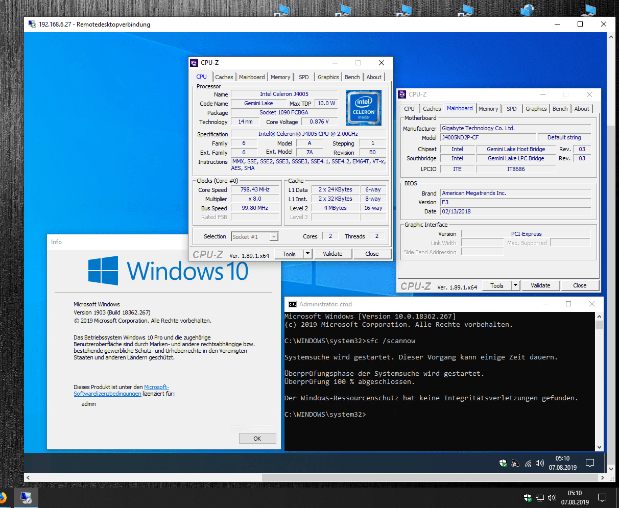
Task: Click Gigabyte Technology Co. Ltd. manufacturer field
Action: (x=516, y=128)
